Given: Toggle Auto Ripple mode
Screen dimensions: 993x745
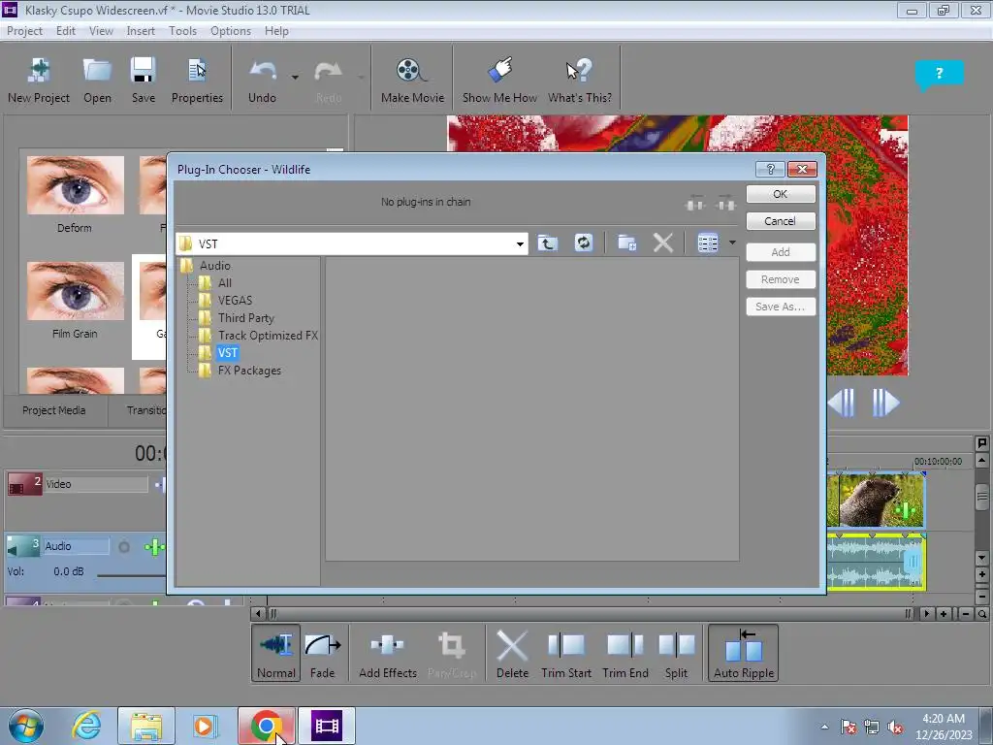Looking at the screenshot, I should (744, 653).
